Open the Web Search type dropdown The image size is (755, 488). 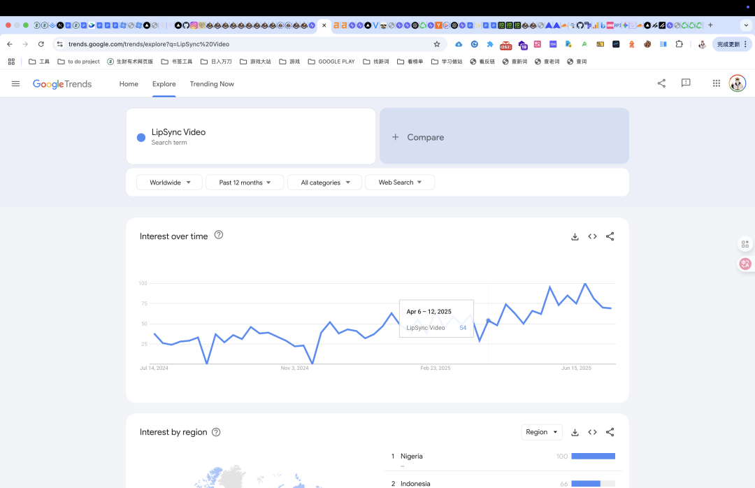(400, 182)
